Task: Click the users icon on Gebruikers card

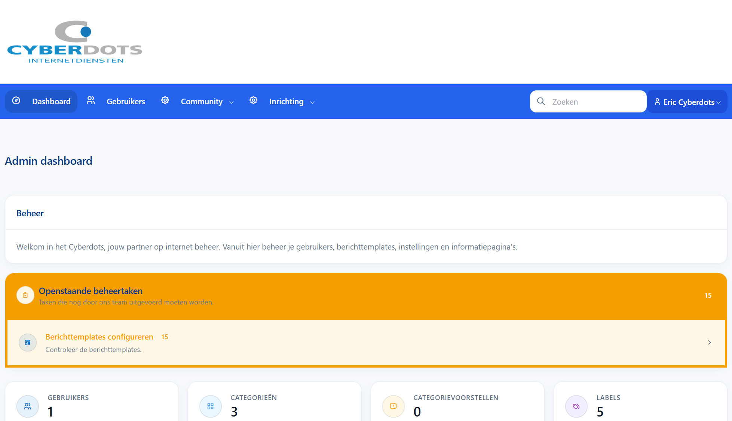Action: [x=28, y=406]
